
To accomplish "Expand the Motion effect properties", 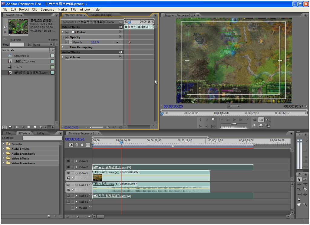I will [63, 32].
